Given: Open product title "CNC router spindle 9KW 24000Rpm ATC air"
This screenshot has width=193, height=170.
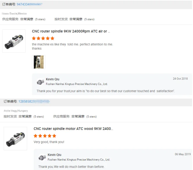Looking at the screenshot, I should point(71,31).
